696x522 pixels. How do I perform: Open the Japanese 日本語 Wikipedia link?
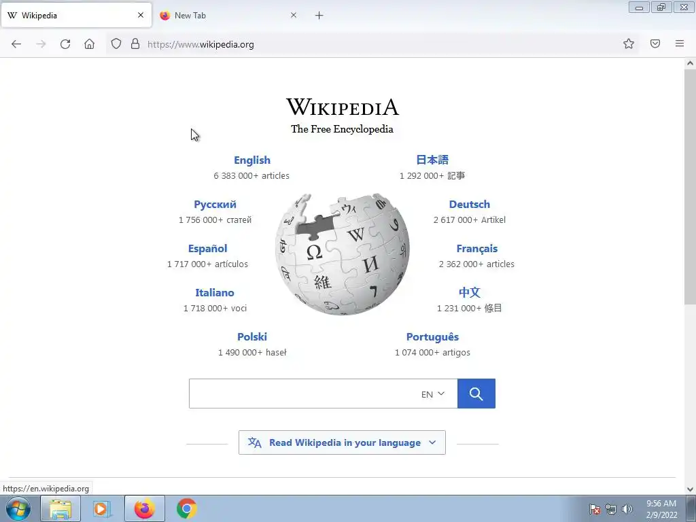[432, 160]
